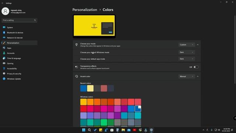Choose the dark navy recent color
236x133 pixels.
[111, 88]
